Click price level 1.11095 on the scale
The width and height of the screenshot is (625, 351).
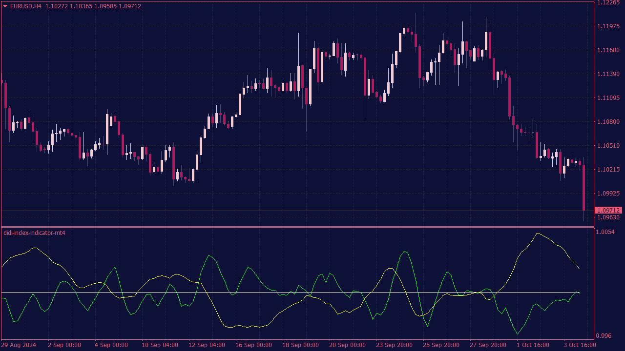click(x=609, y=98)
